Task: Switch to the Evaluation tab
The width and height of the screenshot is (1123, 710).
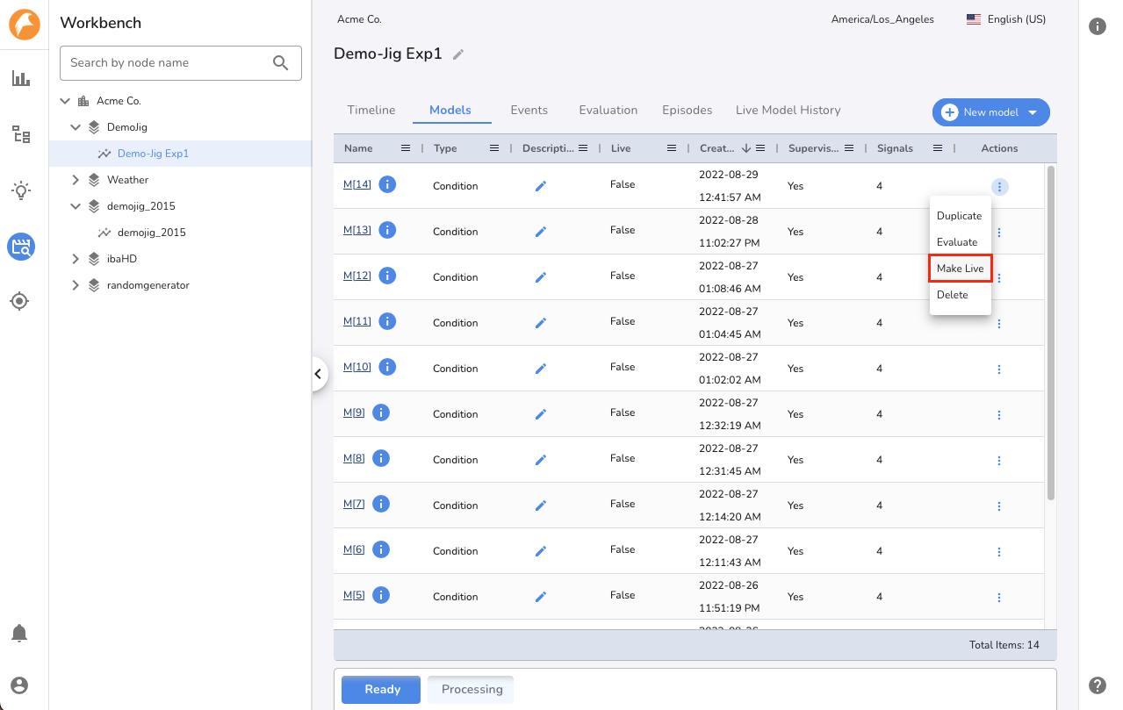Action: click(x=608, y=111)
